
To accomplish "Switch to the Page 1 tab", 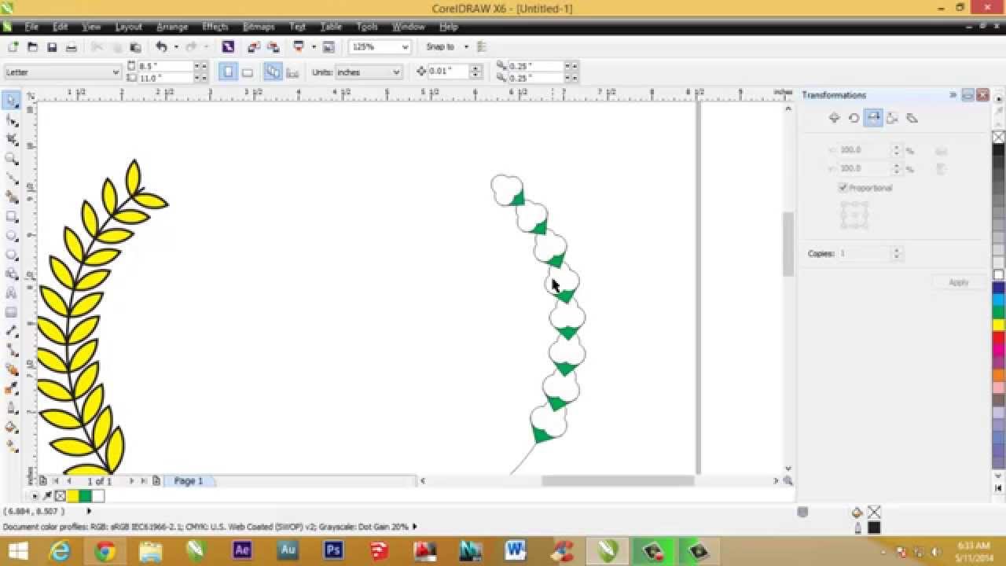I will pos(189,481).
